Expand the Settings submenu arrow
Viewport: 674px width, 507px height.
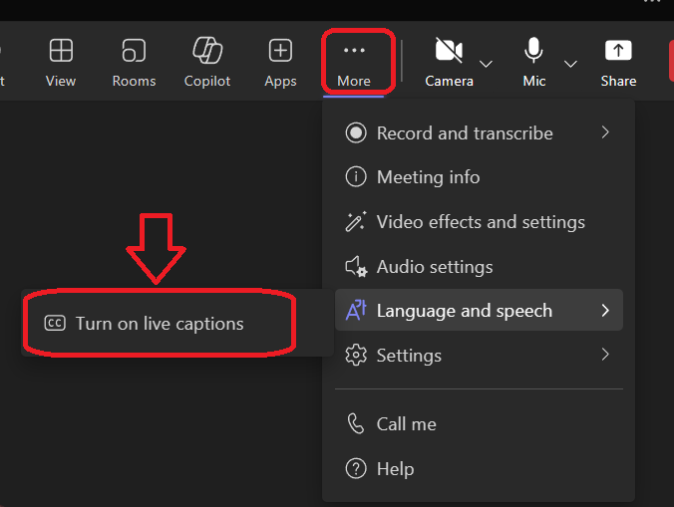coord(605,355)
